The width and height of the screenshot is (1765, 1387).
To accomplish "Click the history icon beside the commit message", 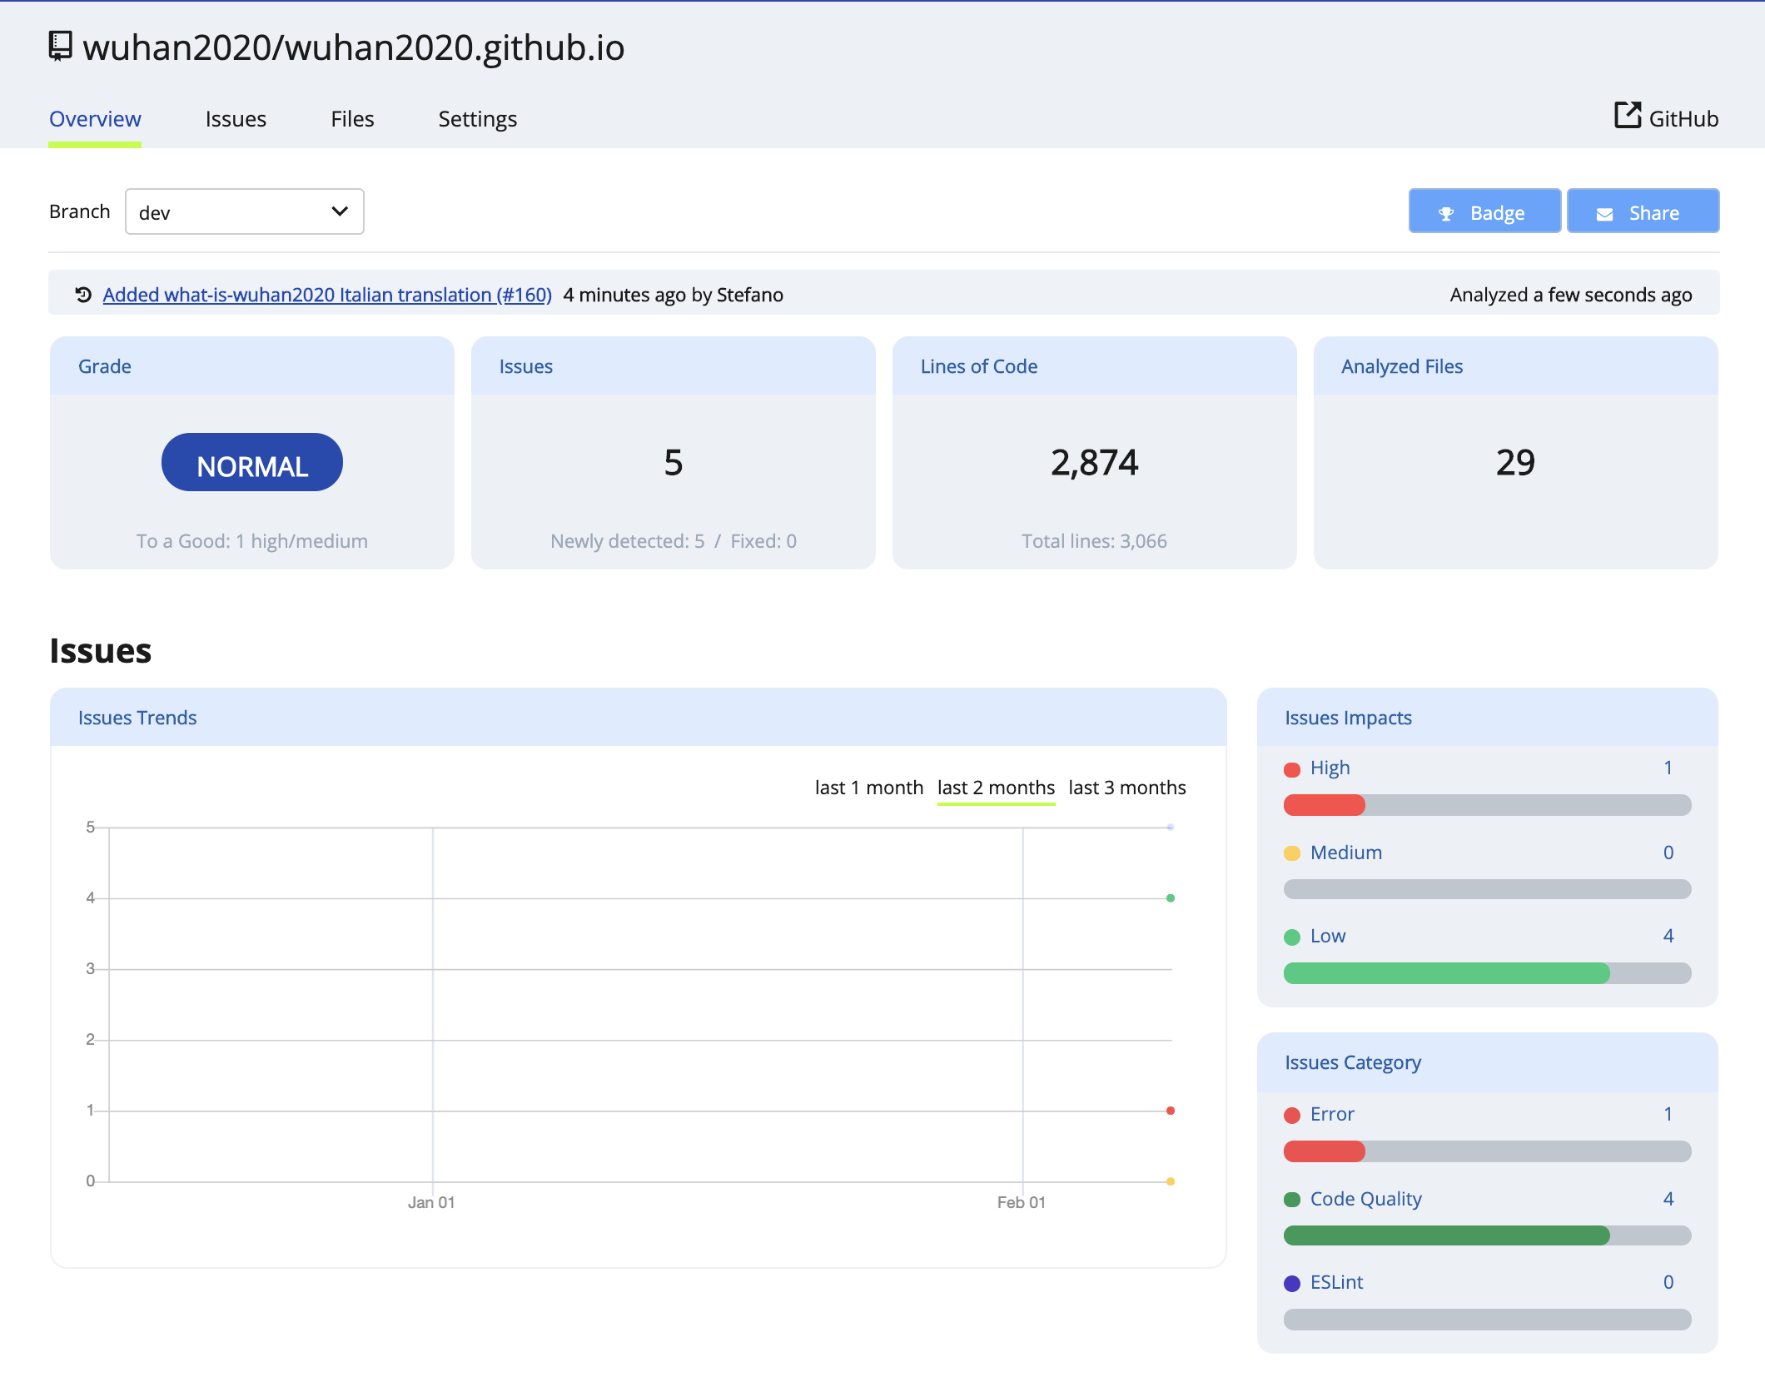I will (81, 294).
